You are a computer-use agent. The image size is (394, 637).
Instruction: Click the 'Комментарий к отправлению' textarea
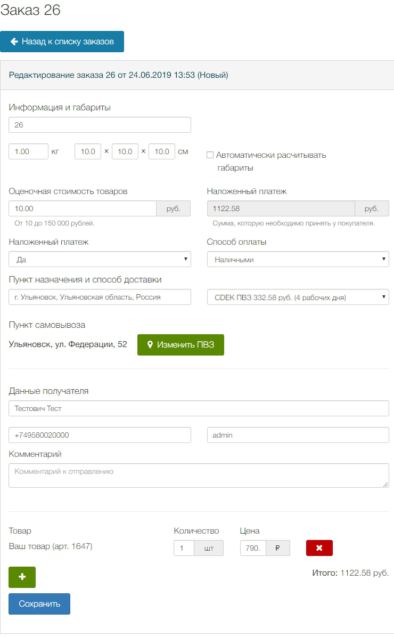(x=199, y=475)
